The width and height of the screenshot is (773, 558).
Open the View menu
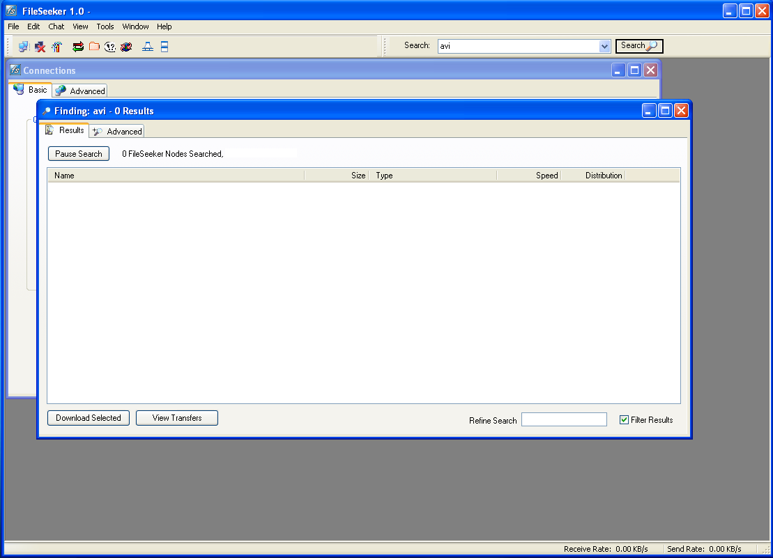click(80, 26)
